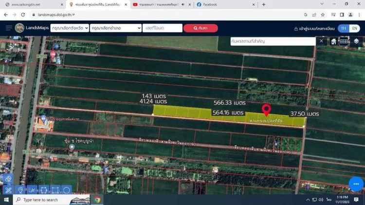
Task: Select the polygon drawing tool
Action: coord(43,190)
